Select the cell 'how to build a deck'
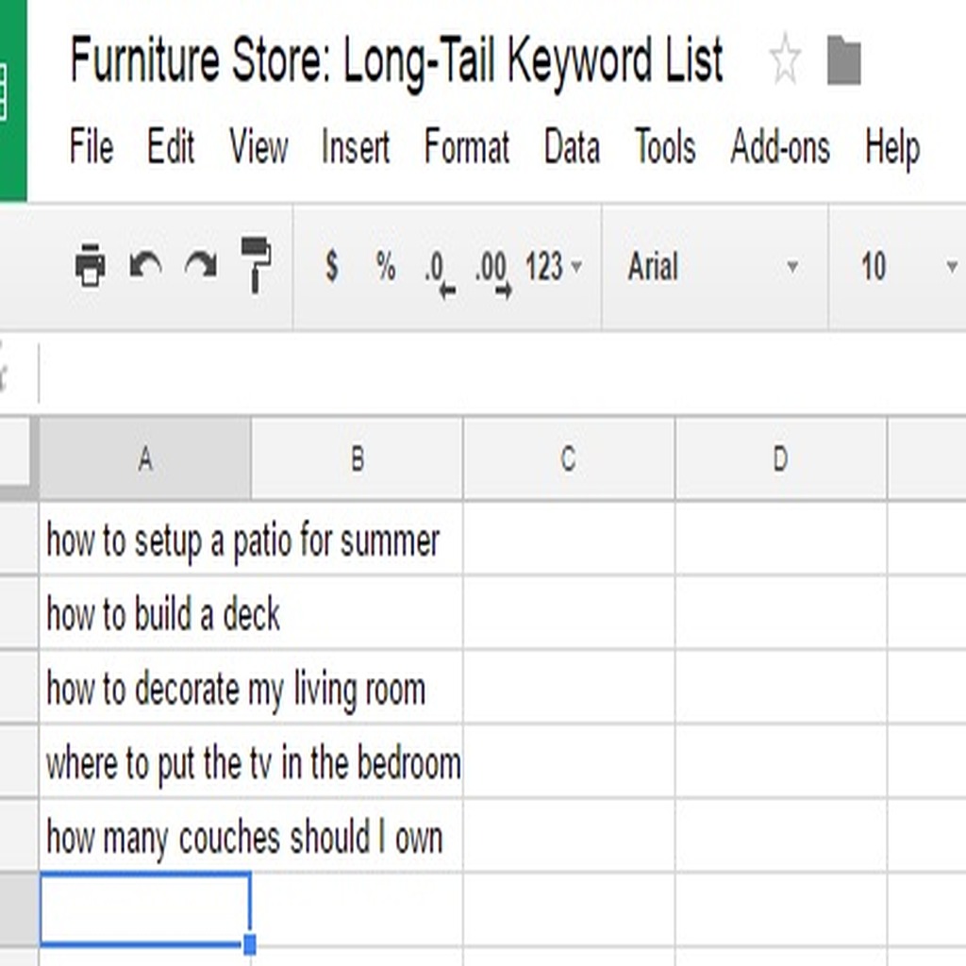The image size is (966, 966). 251,613
